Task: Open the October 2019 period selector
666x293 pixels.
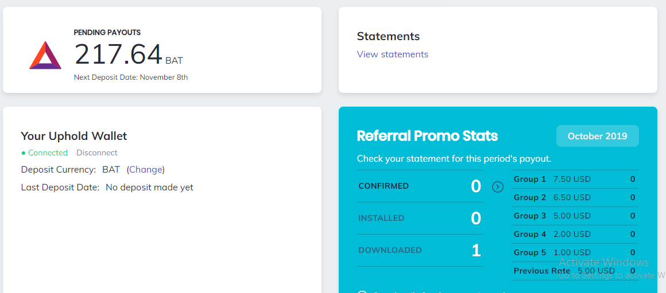Action: click(x=597, y=136)
